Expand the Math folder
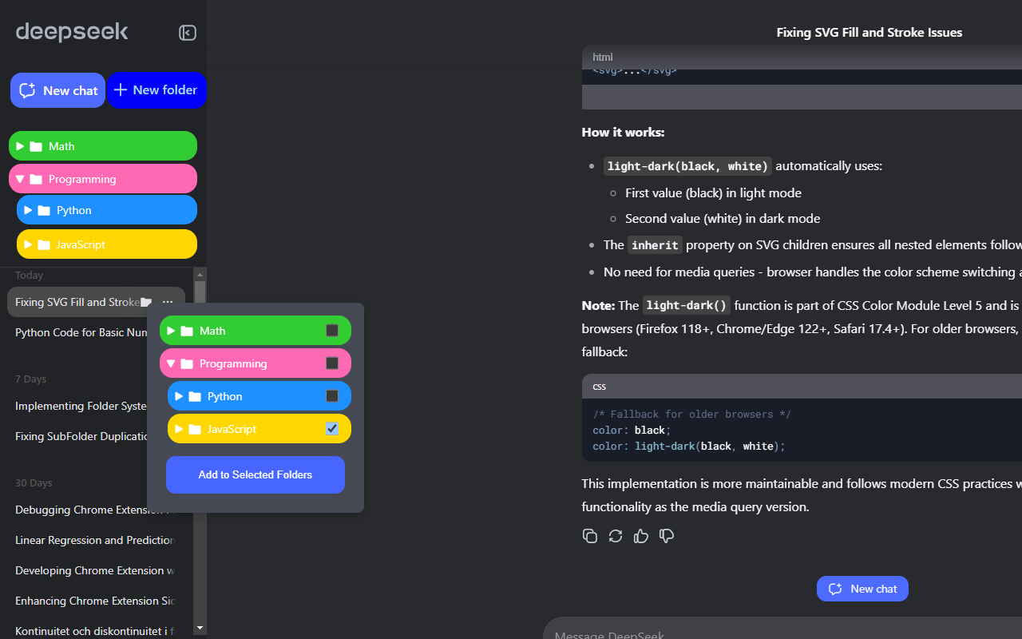The image size is (1022, 639). pos(21,145)
